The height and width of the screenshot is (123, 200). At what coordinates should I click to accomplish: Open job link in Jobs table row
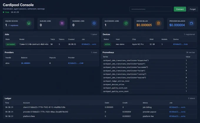pos(89,44)
